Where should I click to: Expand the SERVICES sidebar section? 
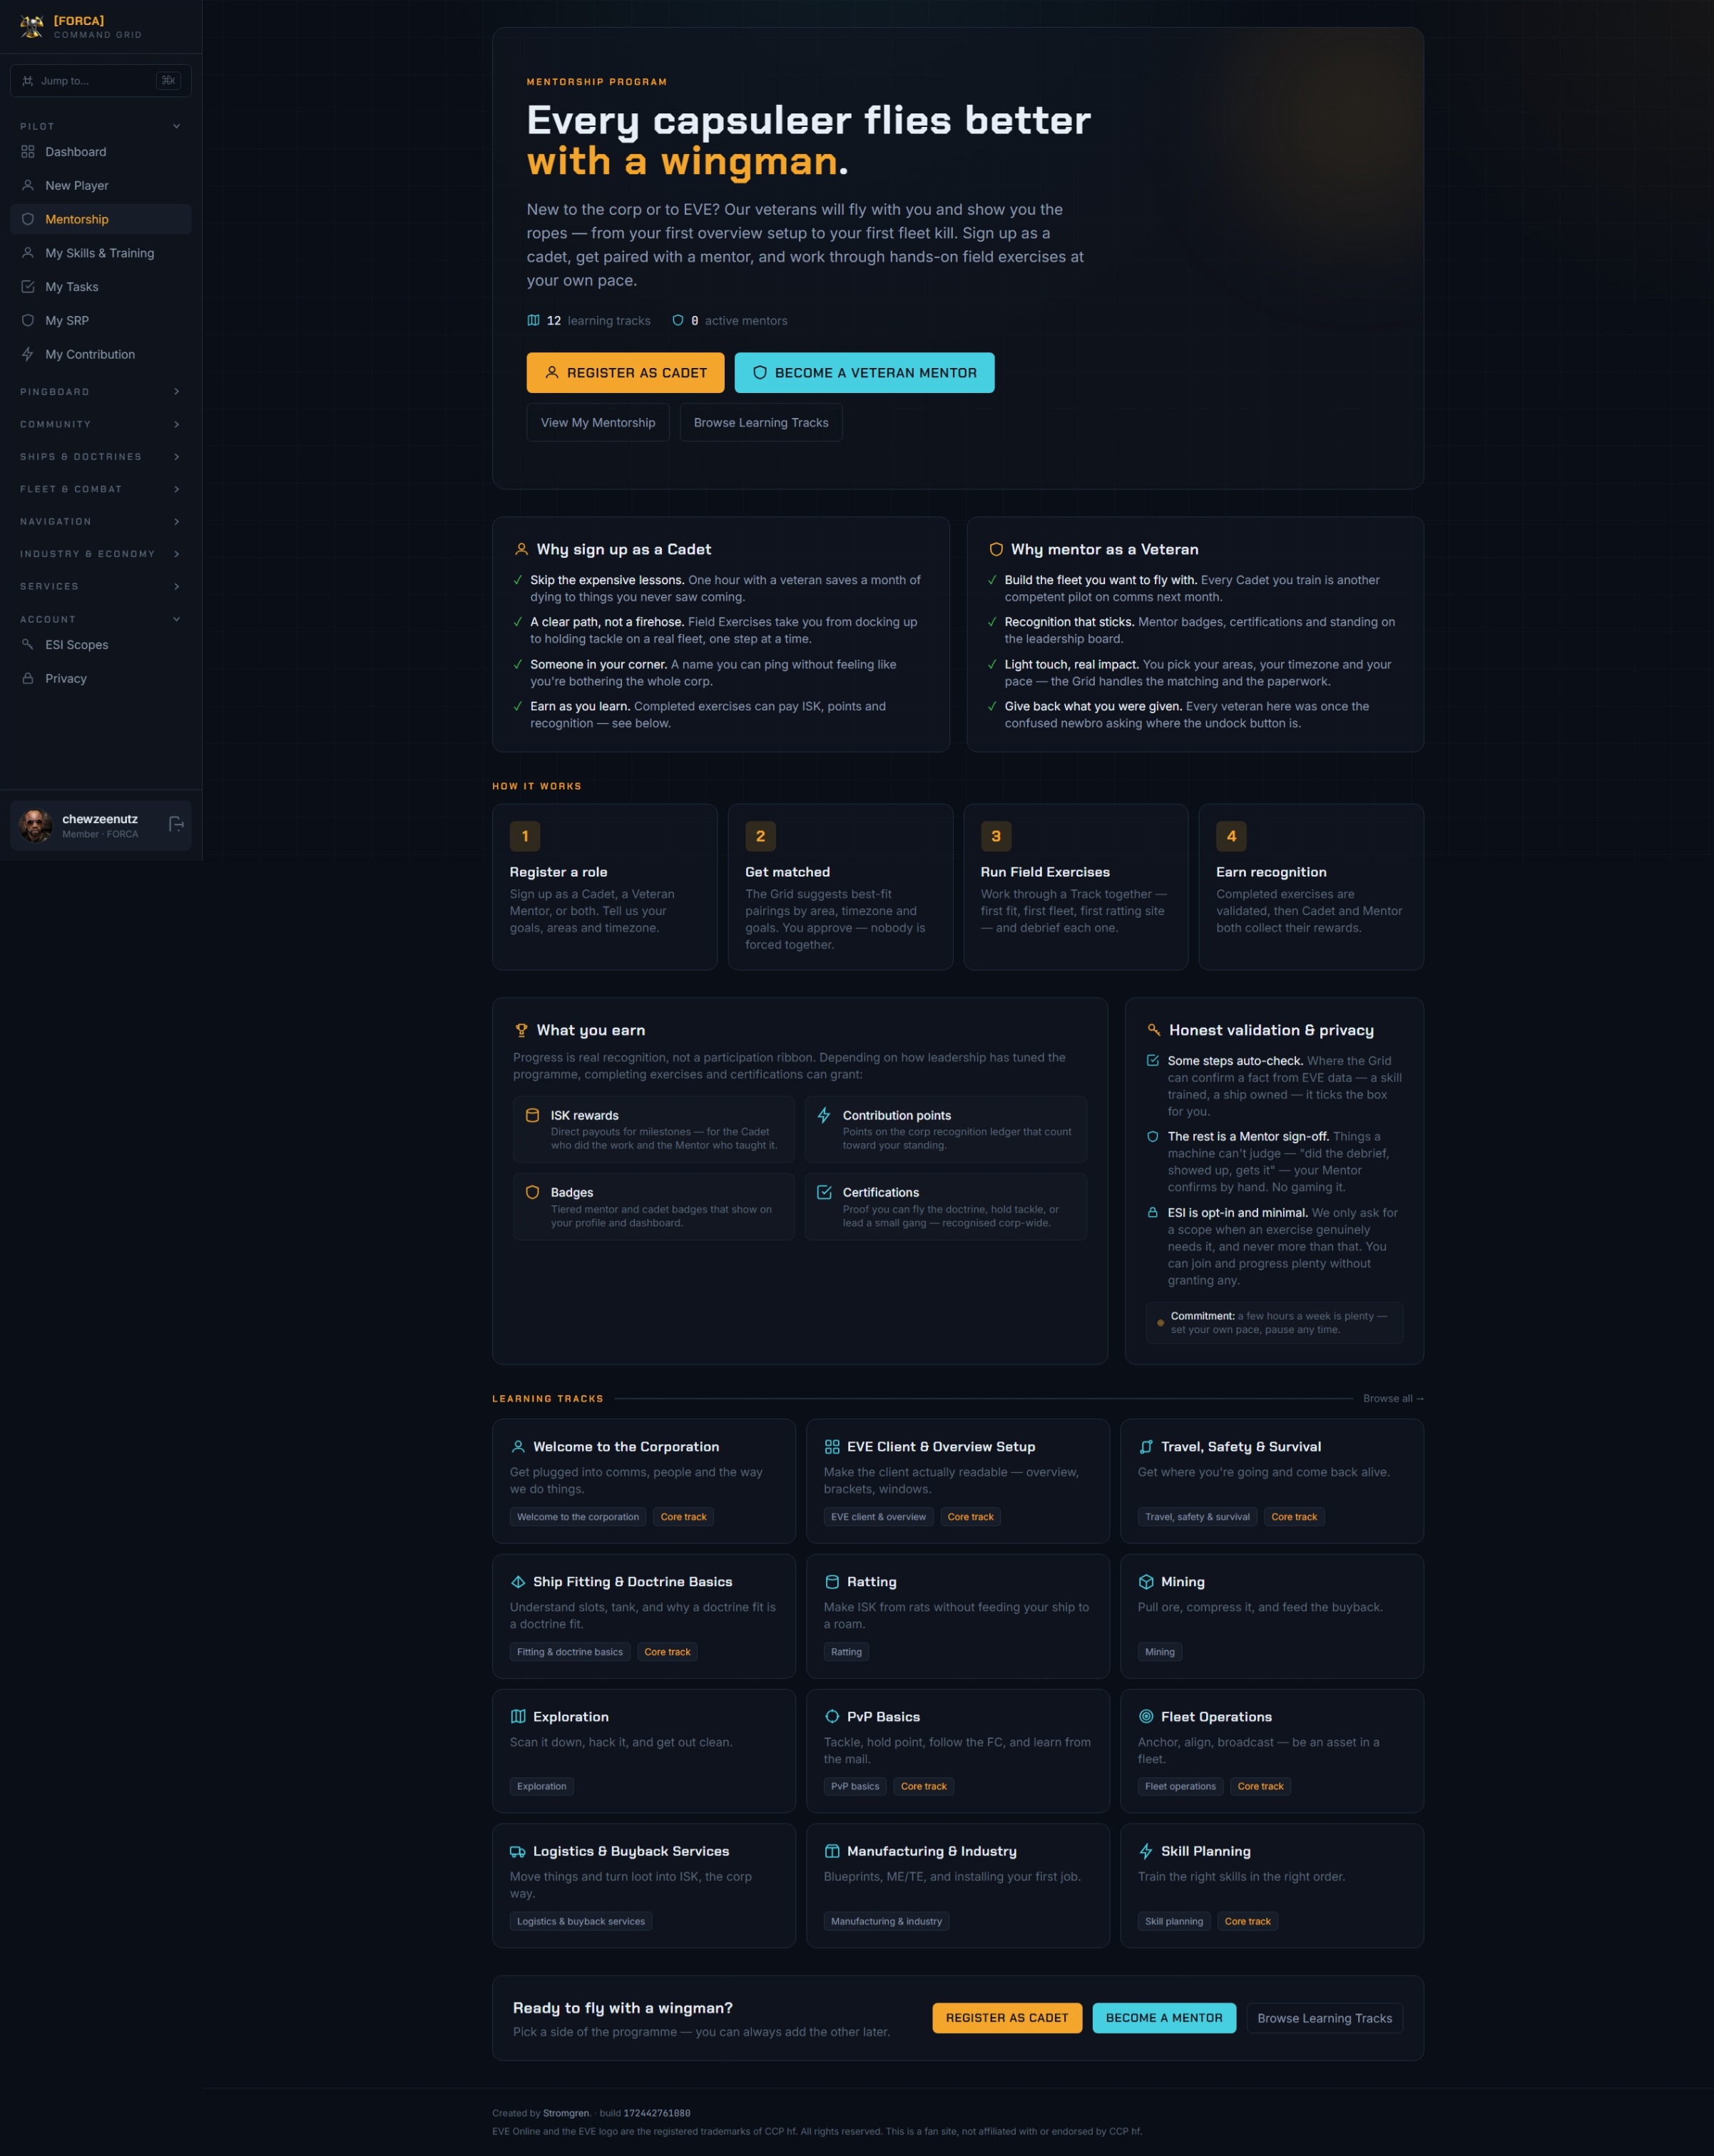[x=101, y=587]
